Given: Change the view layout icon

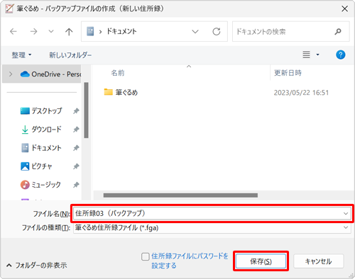Looking at the screenshot, I should [x=306, y=55].
